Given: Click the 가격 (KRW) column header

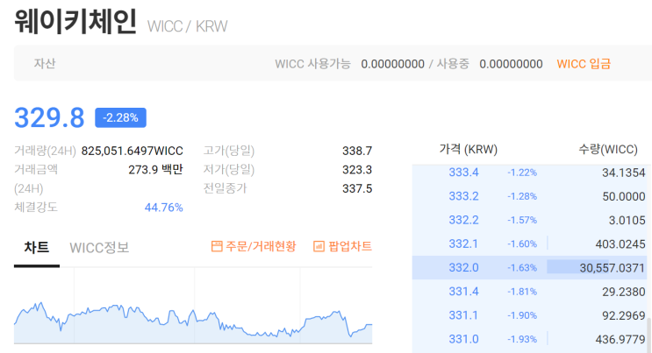Looking at the screenshot, I should point(469,149).
